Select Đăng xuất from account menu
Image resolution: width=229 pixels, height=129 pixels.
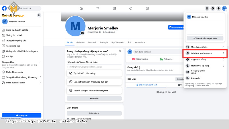pos(196,78)
